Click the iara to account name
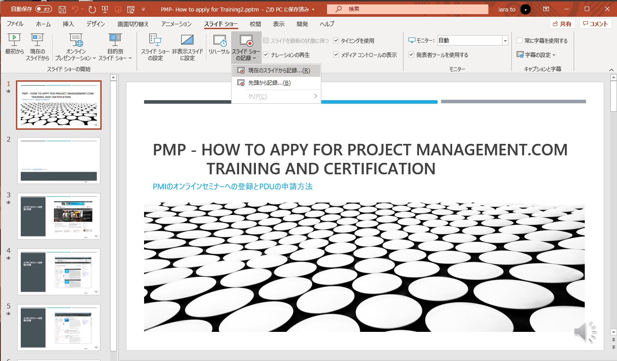617x361 pixels. point(507,9)
